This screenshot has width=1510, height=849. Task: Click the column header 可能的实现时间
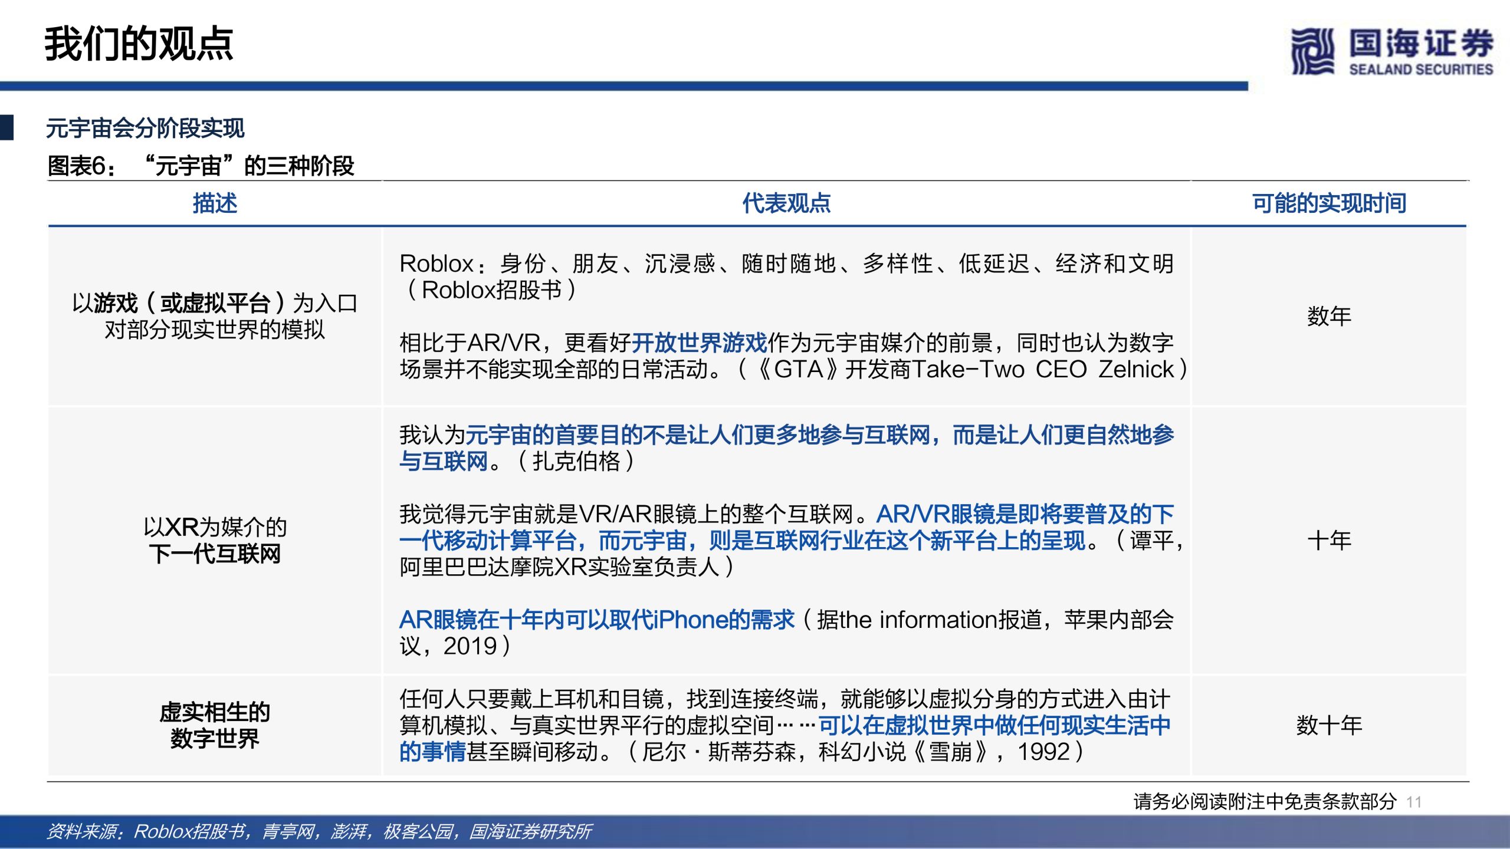click(1329, 203)
